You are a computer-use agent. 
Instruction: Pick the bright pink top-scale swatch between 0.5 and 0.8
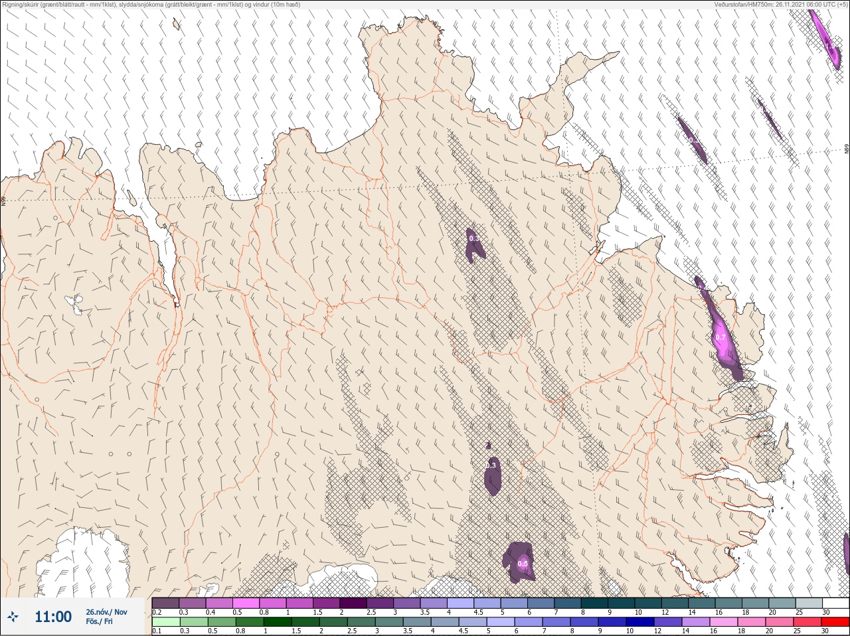[x=246, y=603]
